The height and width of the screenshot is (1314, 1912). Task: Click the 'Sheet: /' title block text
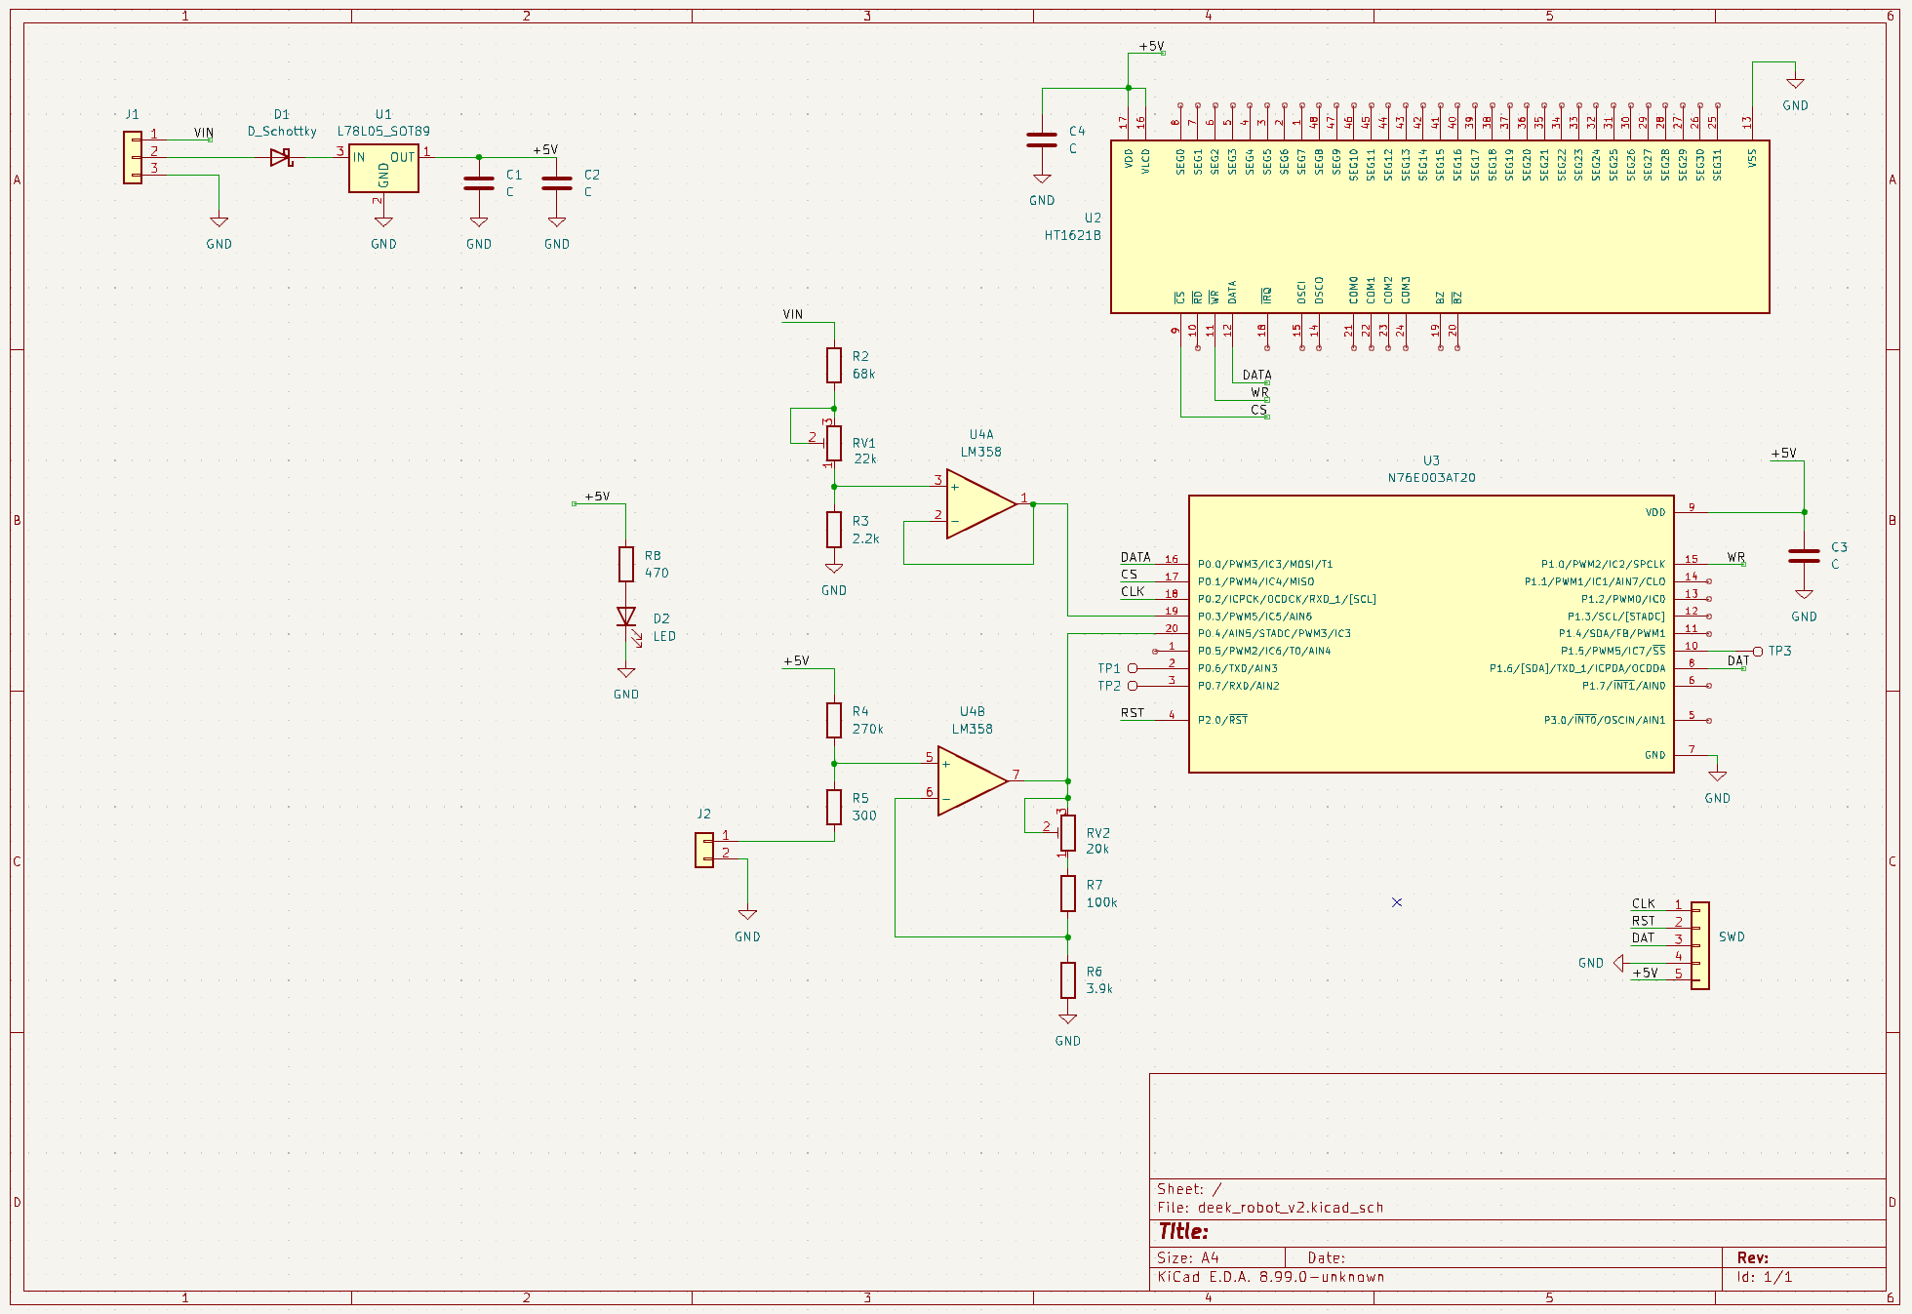[x=1189, y=1189]
